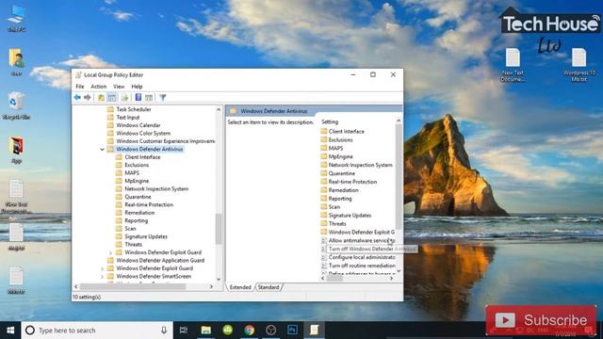
Task: Click the Group Policy Editor taskbar icon
Action: tap(314, 330)
